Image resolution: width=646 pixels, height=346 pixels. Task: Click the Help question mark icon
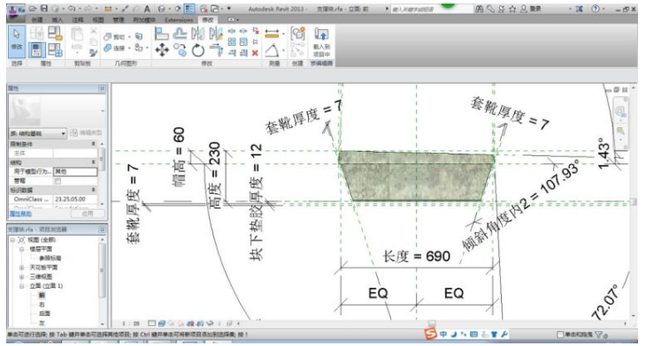point(596,9)
